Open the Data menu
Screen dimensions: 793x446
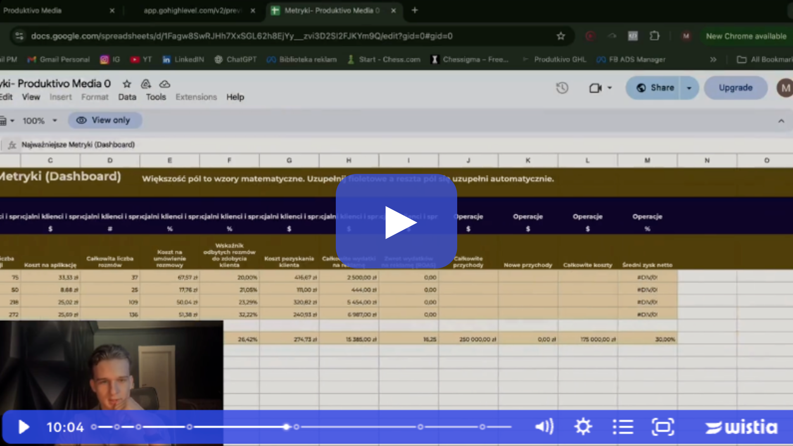point(127,97)
